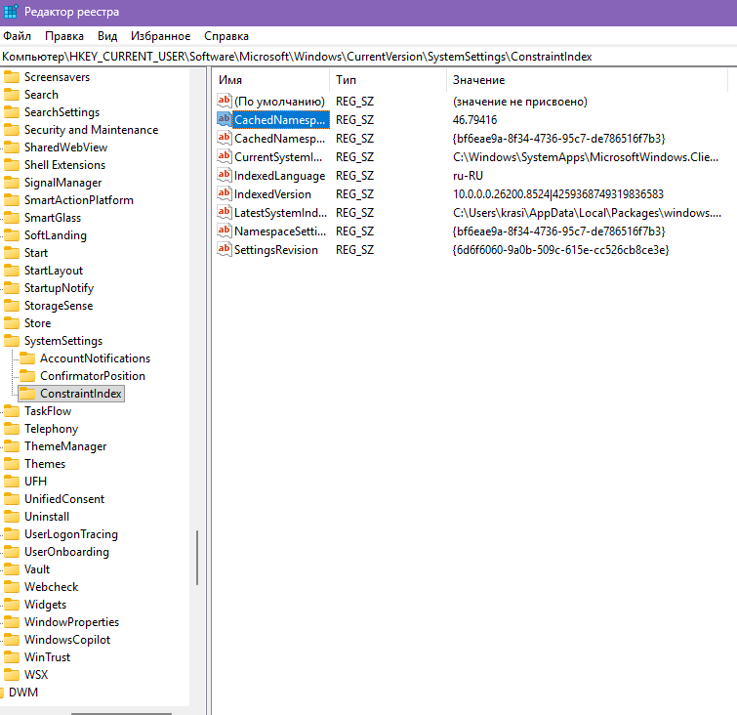Select the SignalManager key
The width and height of the screenshot is (737, 715).
63,183
